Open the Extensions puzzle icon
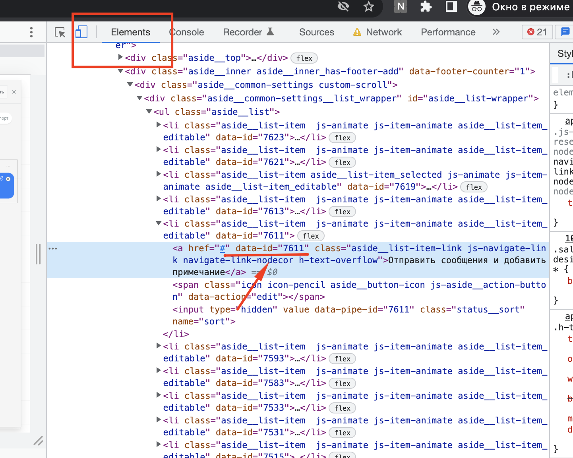Screen dimensions: 573x458 (x=426, y=7)
